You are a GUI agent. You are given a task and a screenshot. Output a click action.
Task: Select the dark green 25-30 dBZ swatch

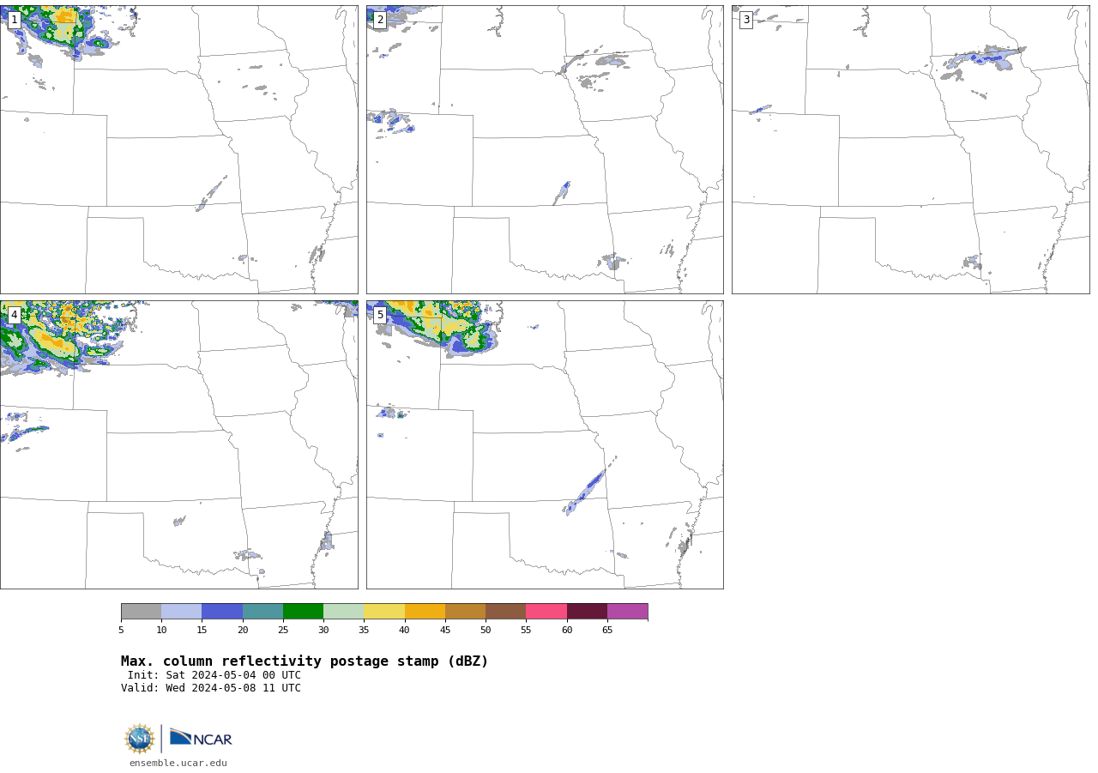(303, 612)
